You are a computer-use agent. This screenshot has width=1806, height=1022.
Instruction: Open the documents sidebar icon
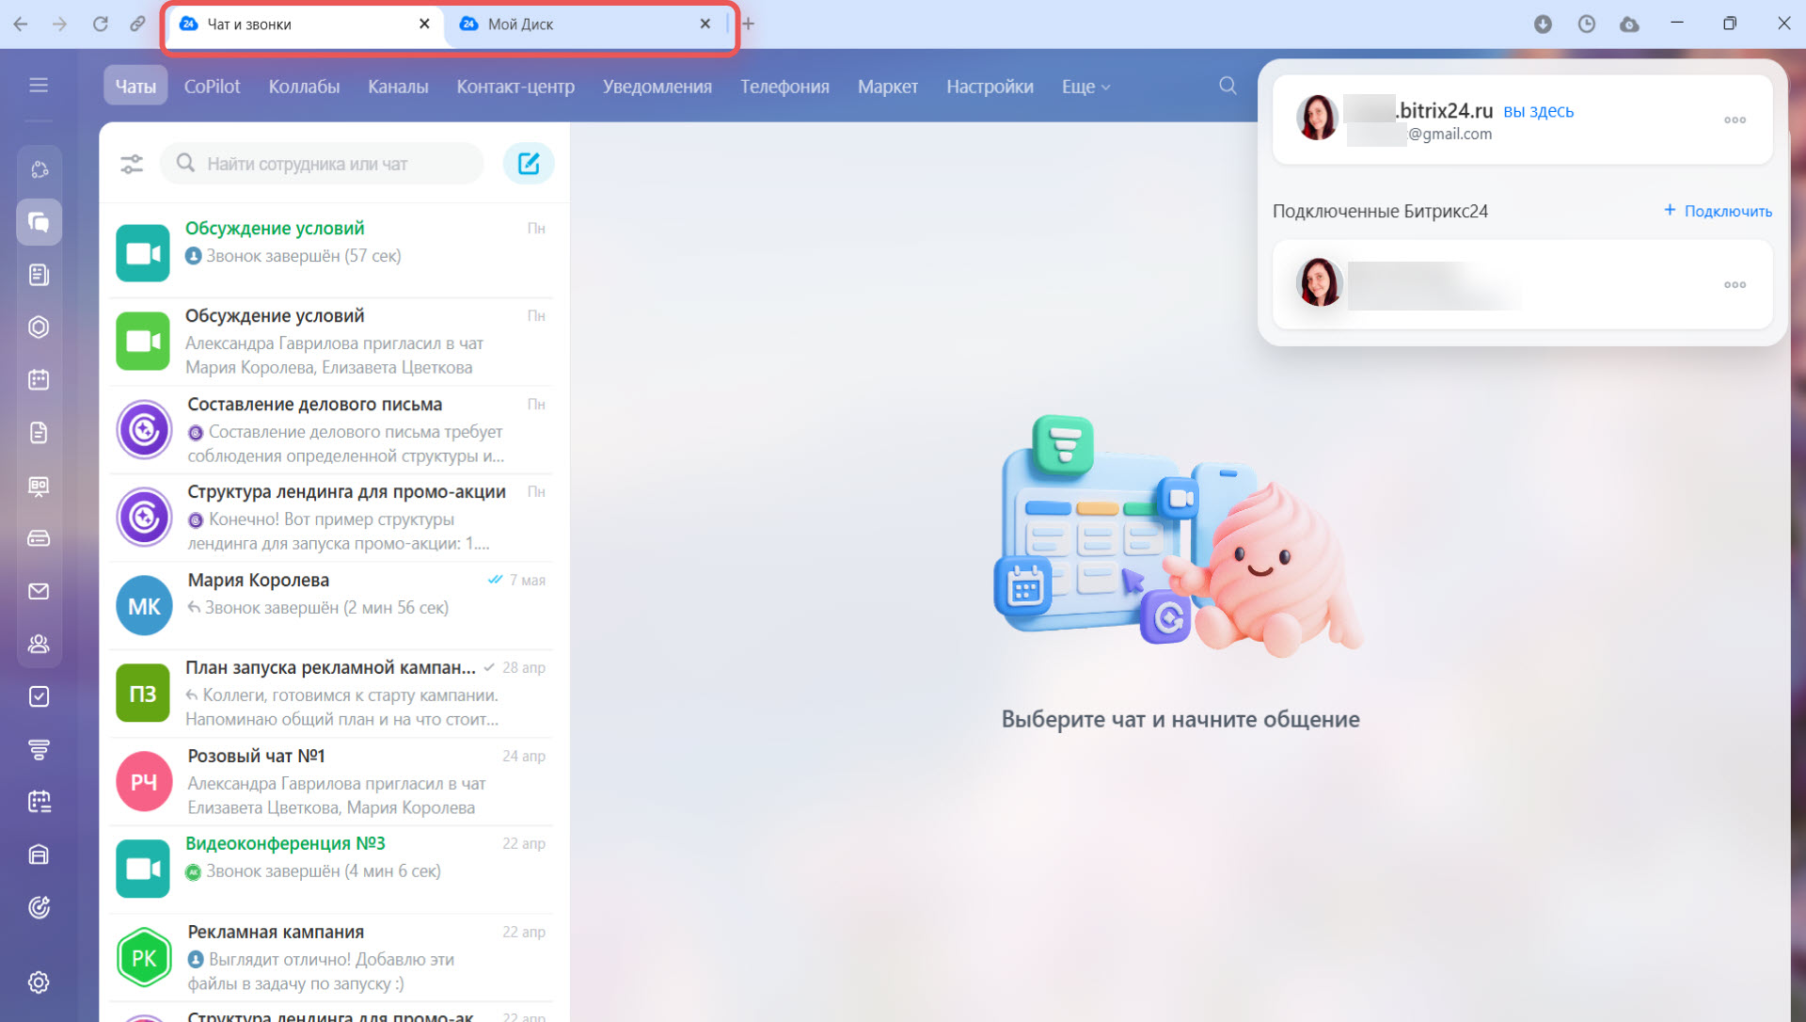pyautogui.click(x=39, y=433)
